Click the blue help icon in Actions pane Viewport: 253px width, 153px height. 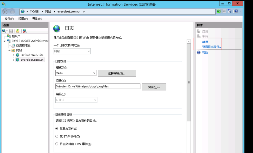(199, 52)
